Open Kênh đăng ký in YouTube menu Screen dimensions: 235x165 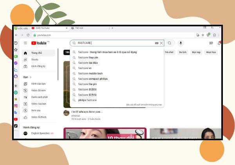[x=38, y=66]
